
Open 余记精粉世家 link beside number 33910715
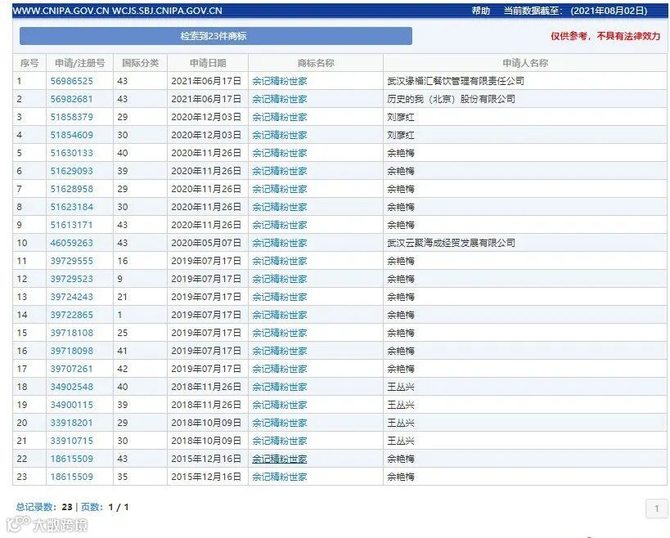point(280,441)
